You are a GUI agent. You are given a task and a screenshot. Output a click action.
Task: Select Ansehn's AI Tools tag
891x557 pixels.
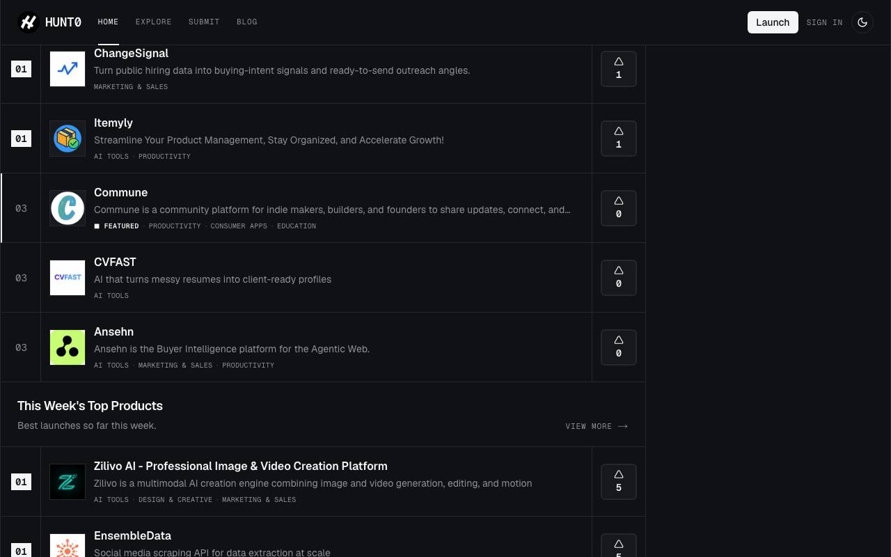[111, 366]
